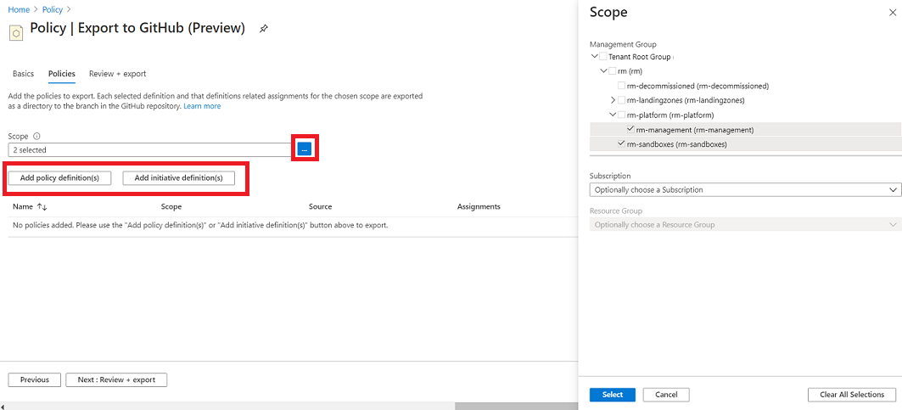Open scope picker with the ellipsis button

305,149
